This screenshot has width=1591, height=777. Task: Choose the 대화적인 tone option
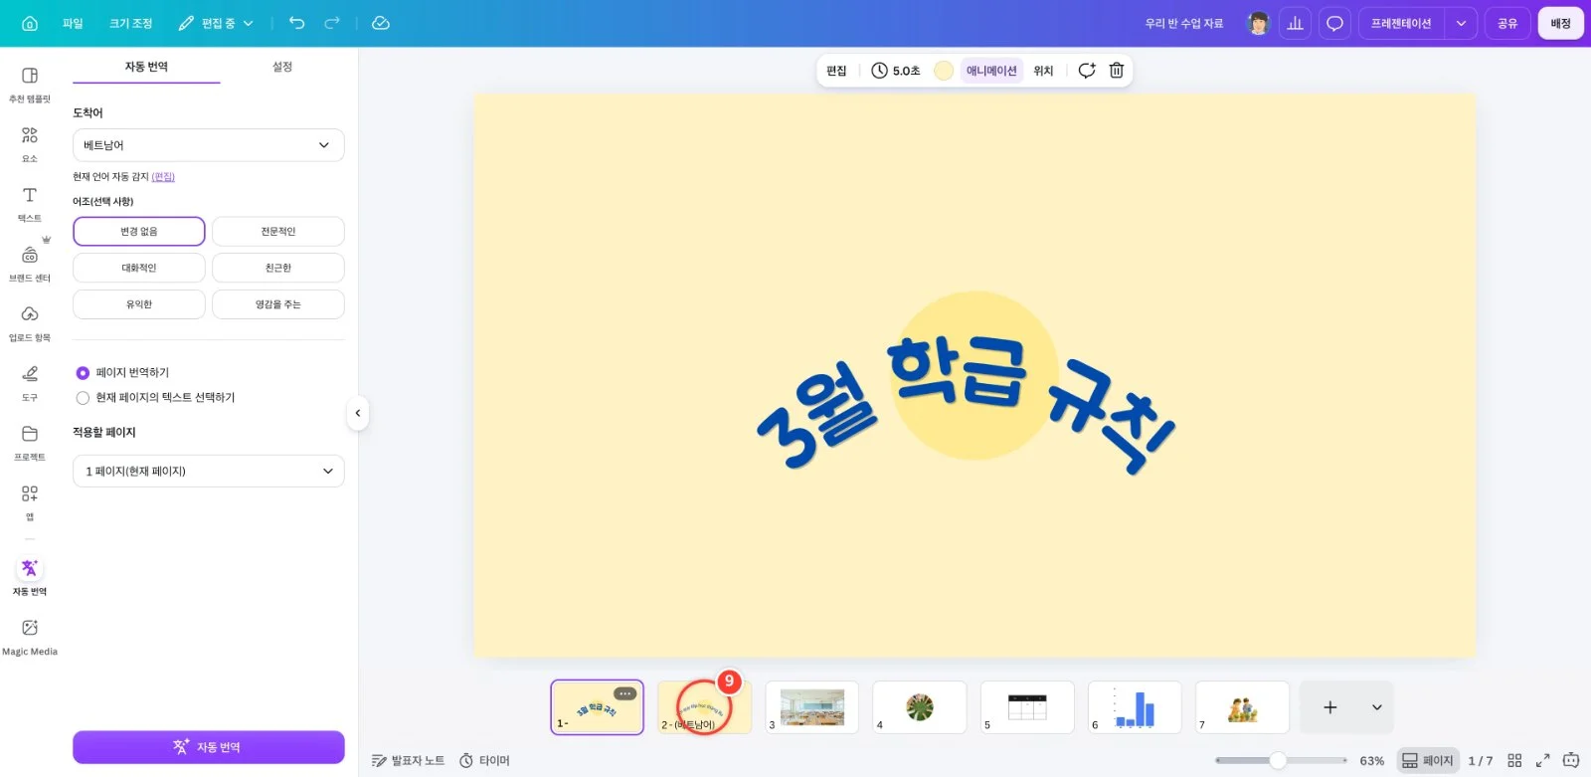[x=139, y=268]
